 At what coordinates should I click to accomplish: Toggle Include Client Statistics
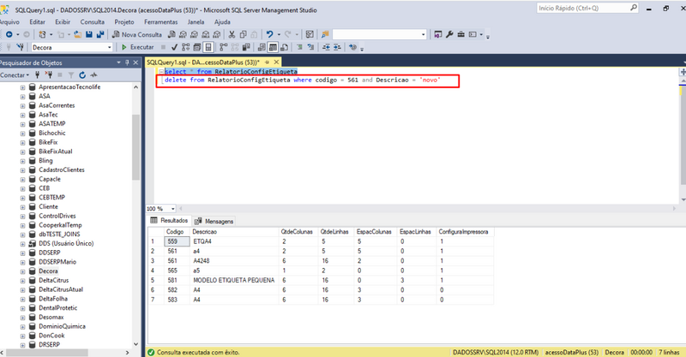click(x=246, y=47)
